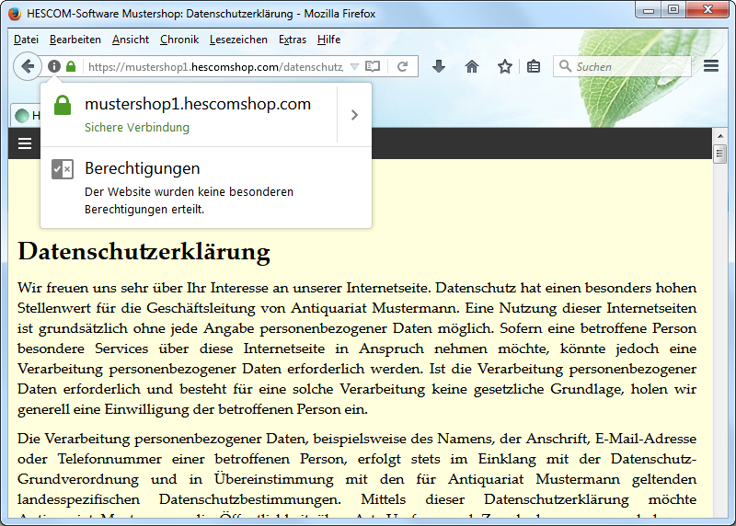This screenshot has width=736, height=526.
Task: Click the site information 'i' icon
Action: click(54, 66)
